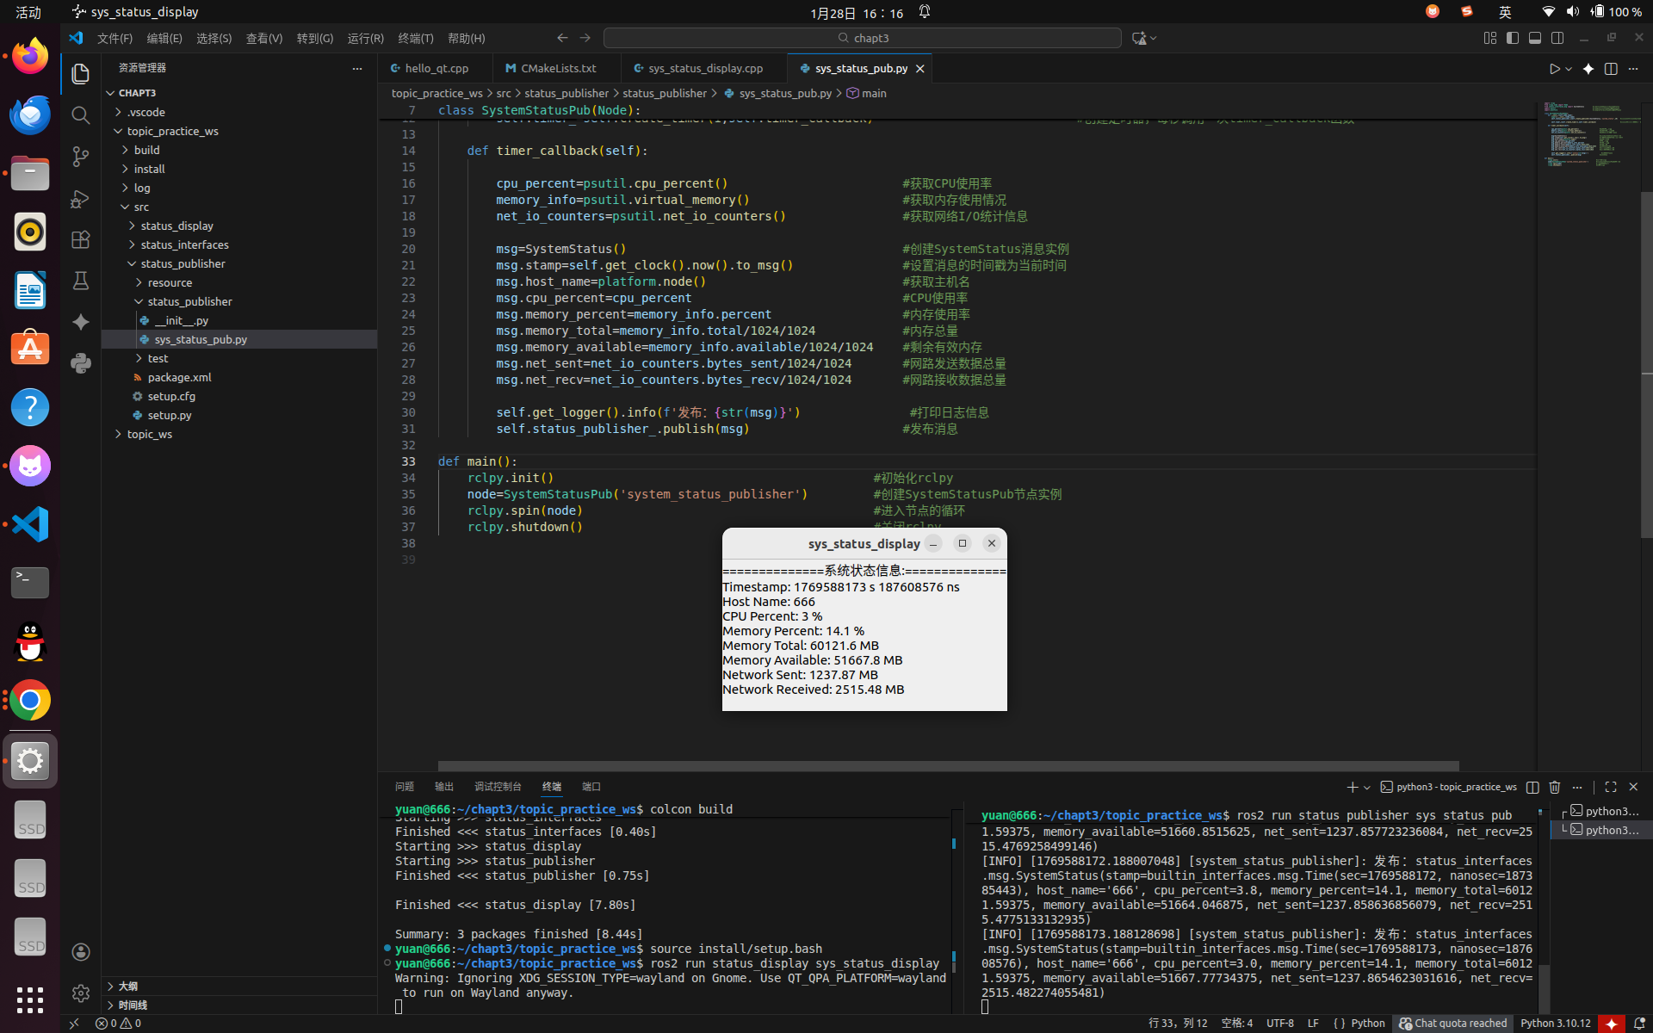This screenshot has width=1653, height=1033.
Task: Split the editor to the right
Action: coord(1611,69)
